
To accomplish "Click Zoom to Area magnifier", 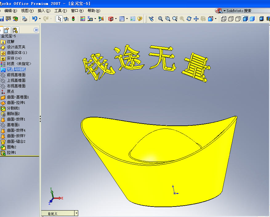I will [x=168, y=18].
